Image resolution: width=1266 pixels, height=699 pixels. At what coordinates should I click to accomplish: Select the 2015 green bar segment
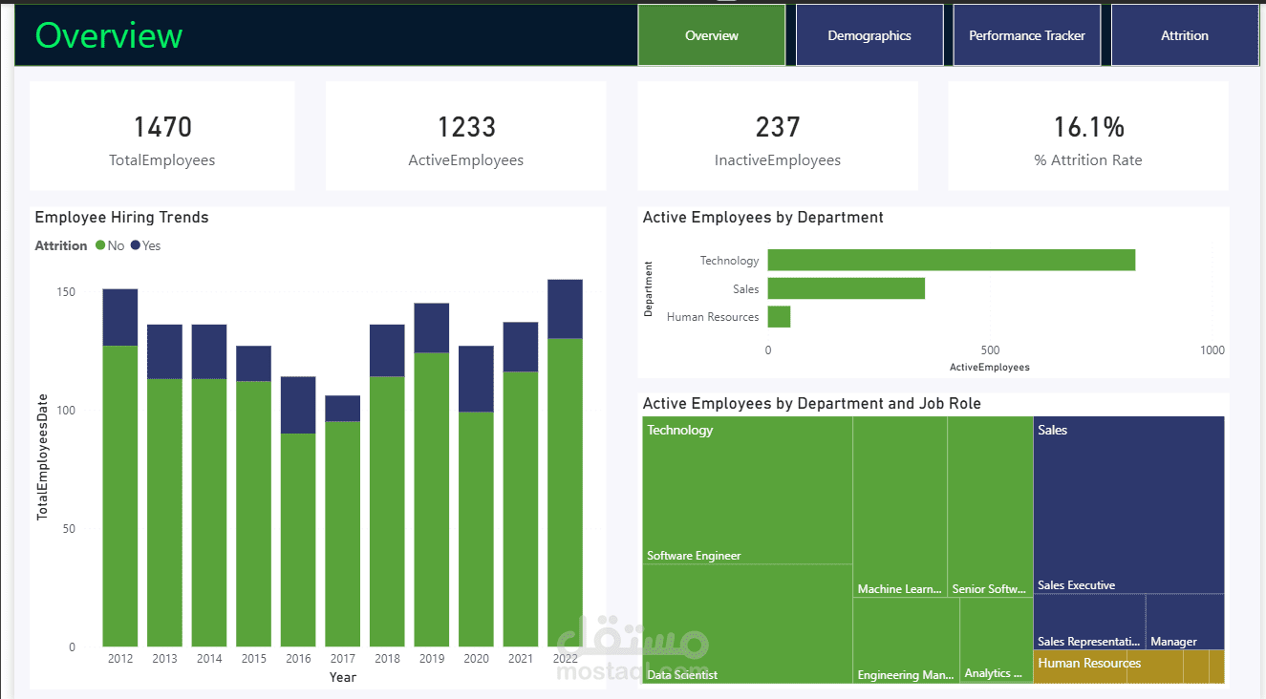[254, 514]
